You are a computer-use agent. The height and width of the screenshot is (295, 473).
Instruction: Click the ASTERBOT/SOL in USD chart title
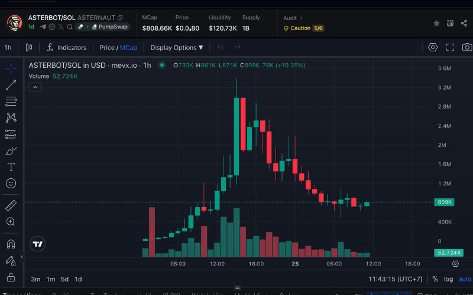[x=90, y=65]
